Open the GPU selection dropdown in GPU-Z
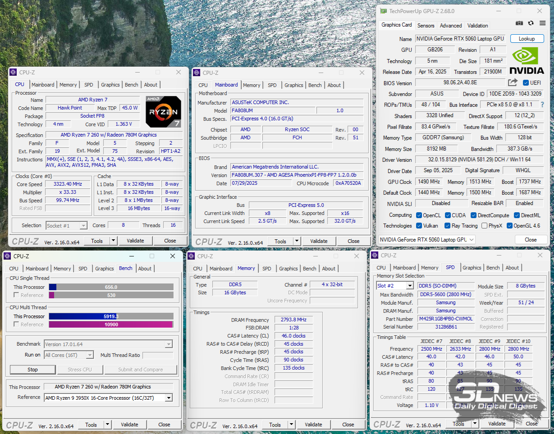Screen dimensions: 554x434 426,240
